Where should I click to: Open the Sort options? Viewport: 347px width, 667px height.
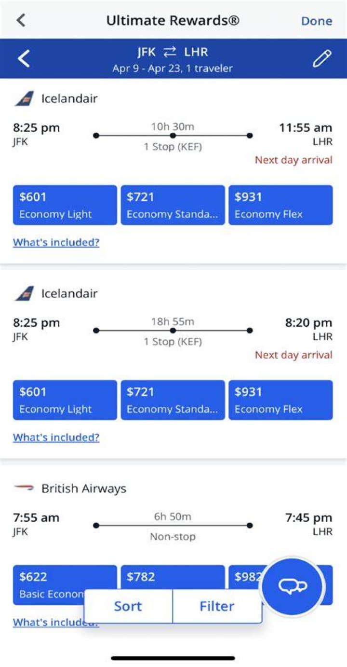coord(128,606)
